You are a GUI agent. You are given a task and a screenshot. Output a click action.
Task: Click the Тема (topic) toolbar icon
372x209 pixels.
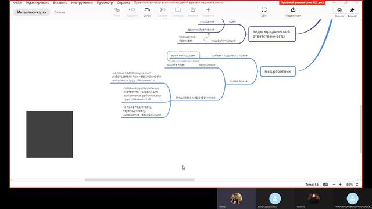(x=117, y=10)
